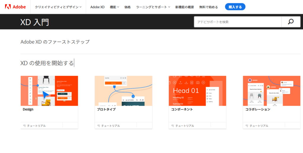This screenshot has width=303, height=153.
Task: Click the XD 入門 page heading
Action: (x=35, y=22)
